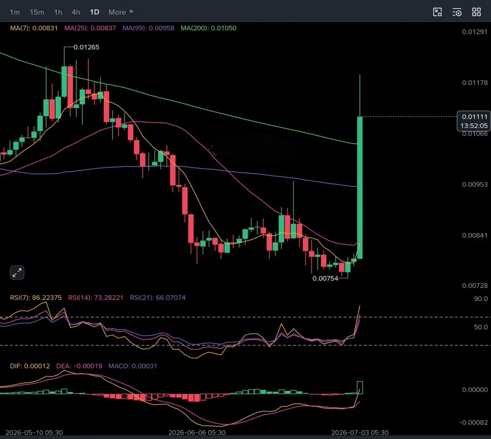Switch to the 1m timeframe

pos(15,12)
